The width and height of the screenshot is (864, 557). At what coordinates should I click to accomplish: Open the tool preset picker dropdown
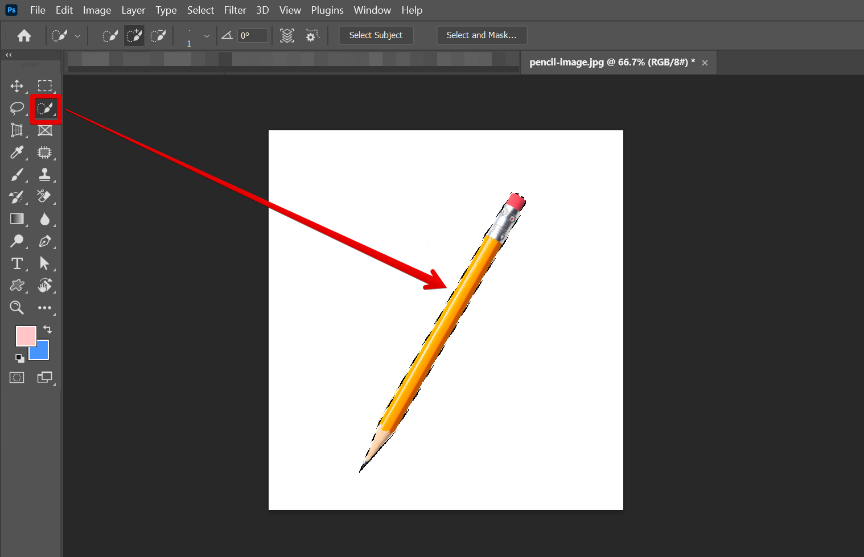click(x=65, y=36)
